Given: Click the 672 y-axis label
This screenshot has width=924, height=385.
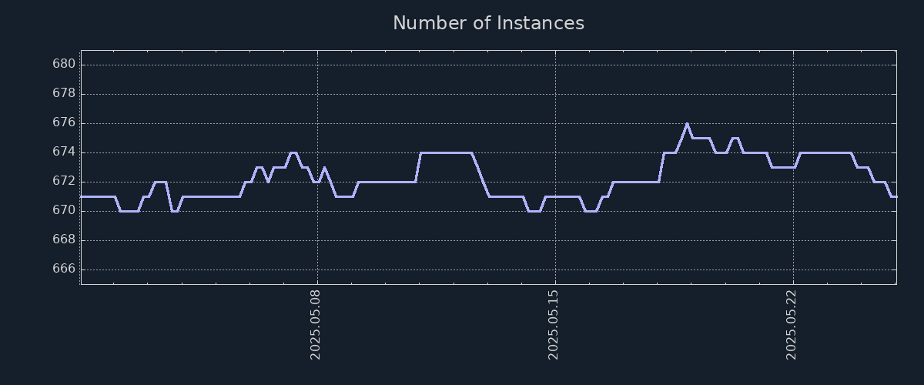Looking at the screenshot, I should click(64, 181).
